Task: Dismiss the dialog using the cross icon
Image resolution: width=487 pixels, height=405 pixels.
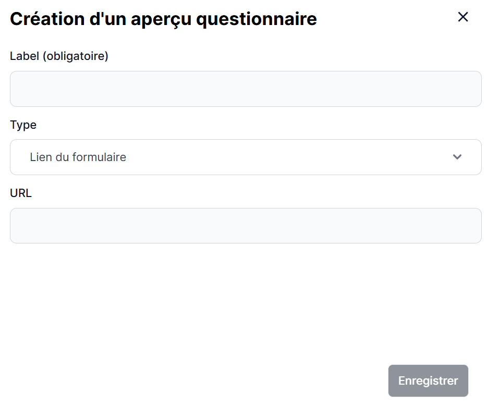Action: pos(462,17)
